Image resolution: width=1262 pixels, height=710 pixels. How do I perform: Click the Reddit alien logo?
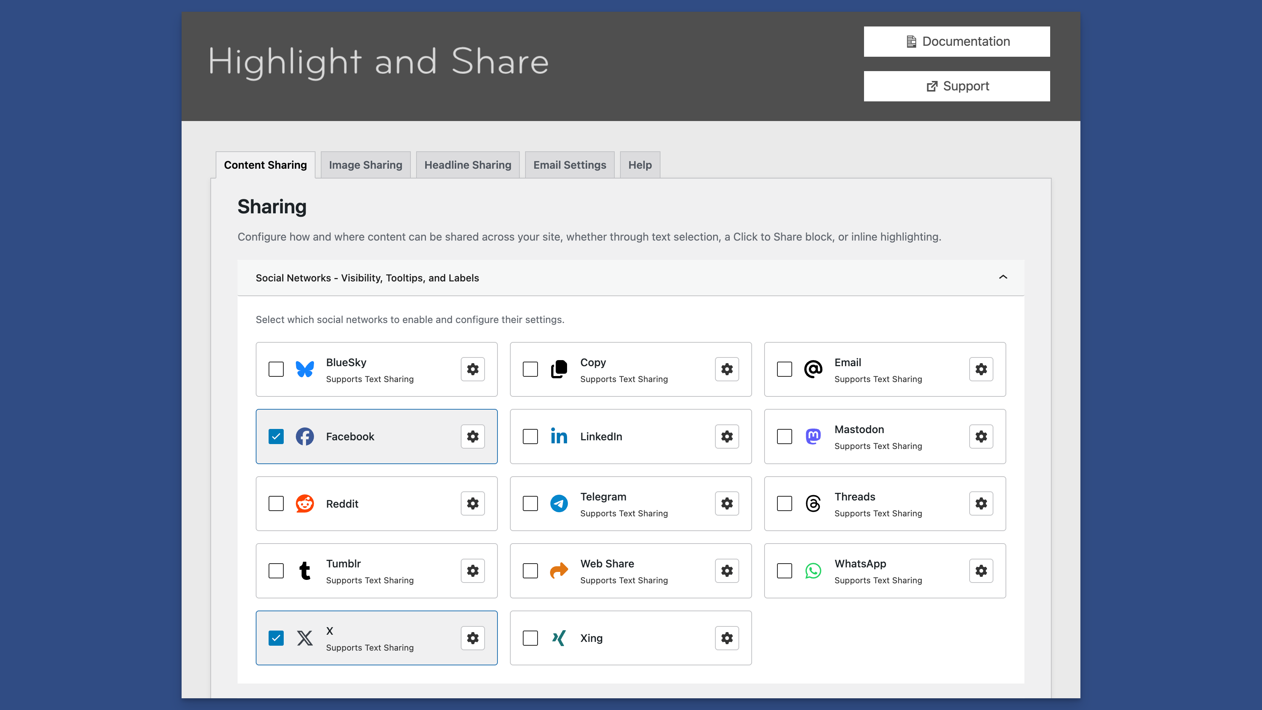pyautogui.click(x=305, y=503)
